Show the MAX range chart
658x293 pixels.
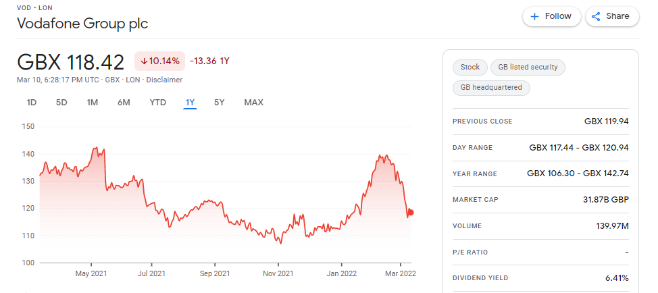pyautogui.click(x=253, y=102)
